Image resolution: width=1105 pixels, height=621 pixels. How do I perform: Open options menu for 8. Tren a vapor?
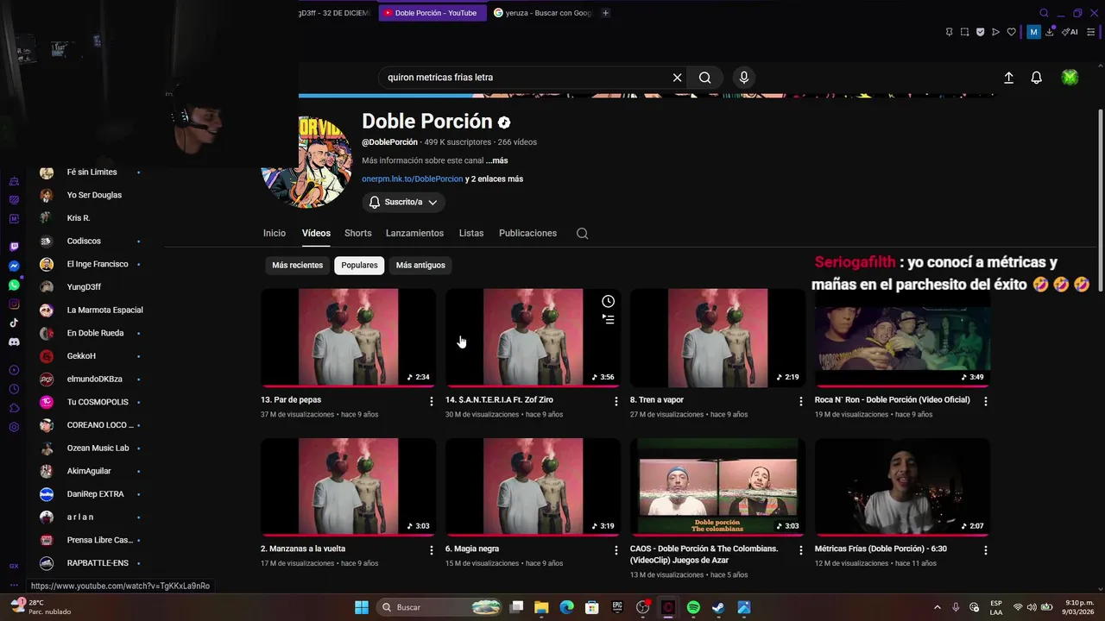click(801, 401)
